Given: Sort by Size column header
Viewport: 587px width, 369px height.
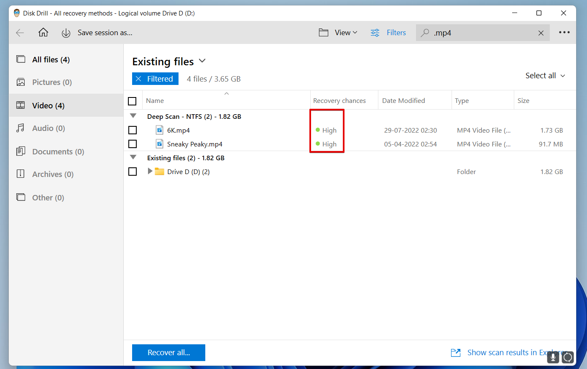Looking at the screenshot, I should (523, 101).
